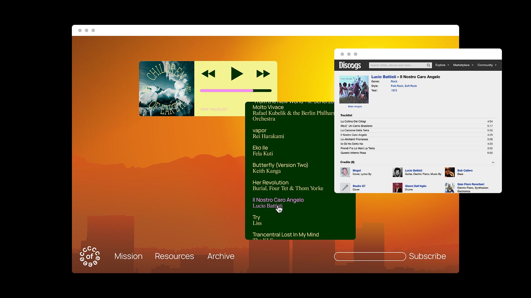
Task: Open the More Images link
Action: point(355,107)
